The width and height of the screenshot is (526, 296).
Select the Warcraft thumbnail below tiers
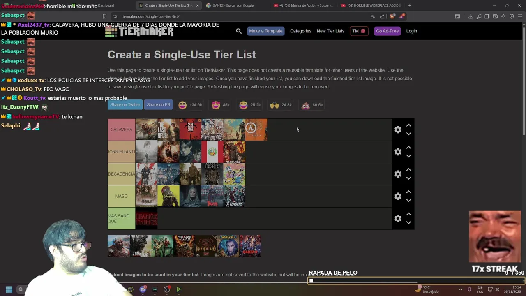(x=228, y=246)
